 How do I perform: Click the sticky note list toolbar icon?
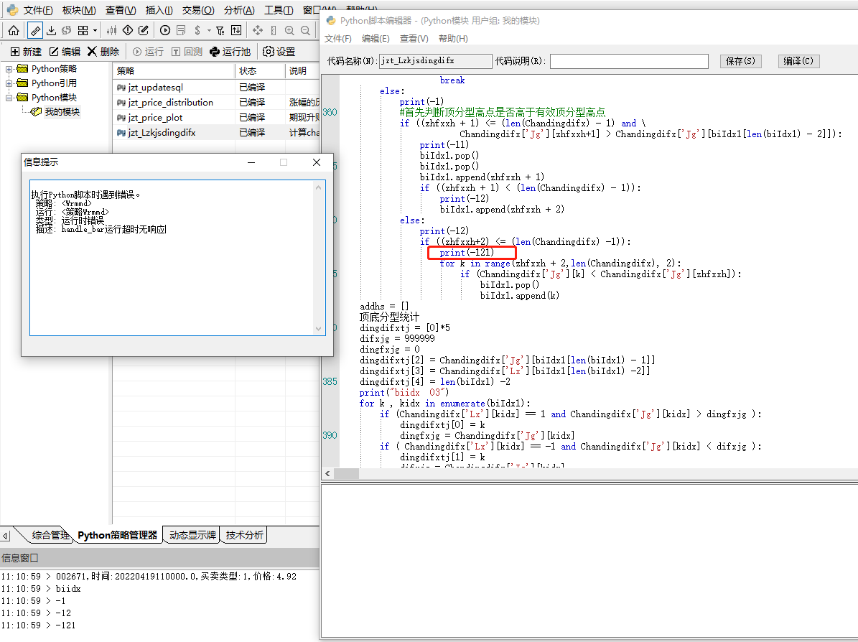181,30
